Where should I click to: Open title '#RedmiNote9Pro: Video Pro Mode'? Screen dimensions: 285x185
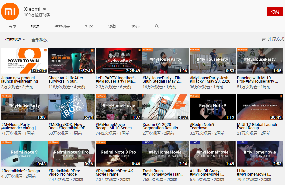[x=64, y=173]
